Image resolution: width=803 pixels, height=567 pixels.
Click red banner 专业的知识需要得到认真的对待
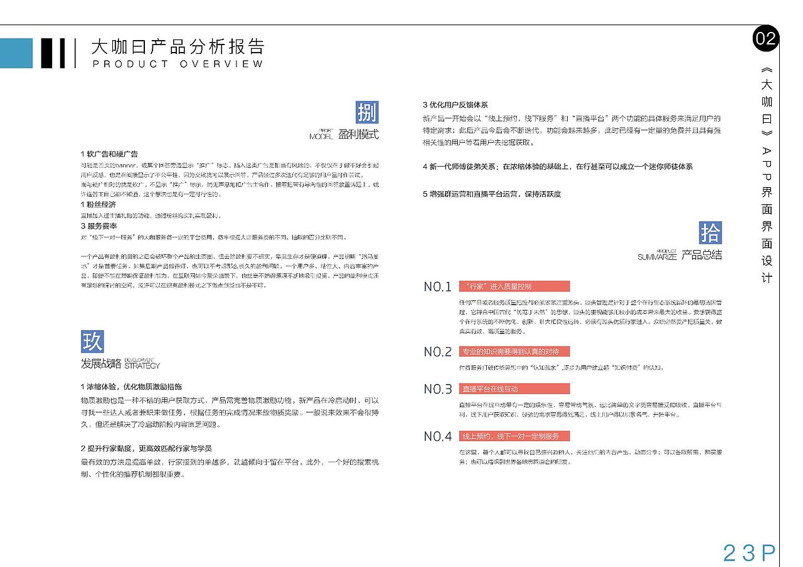(514, 351)
